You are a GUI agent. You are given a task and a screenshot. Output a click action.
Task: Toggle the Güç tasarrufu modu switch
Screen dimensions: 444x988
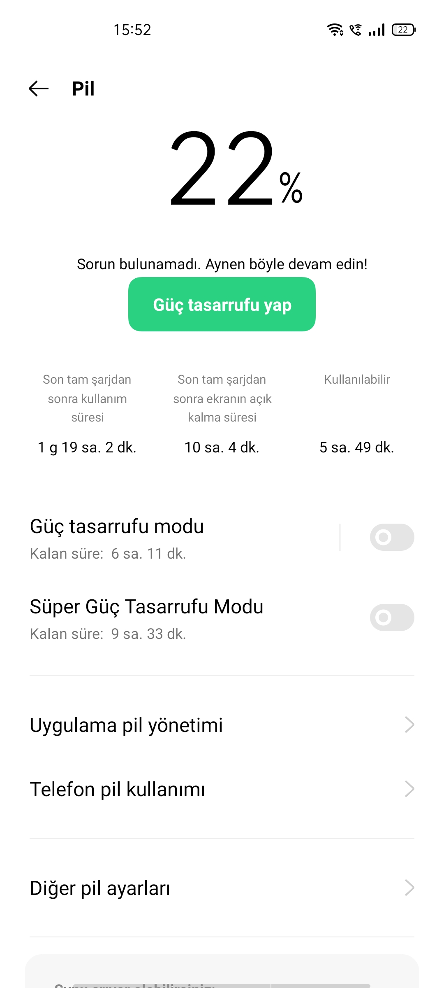(392, 537)
